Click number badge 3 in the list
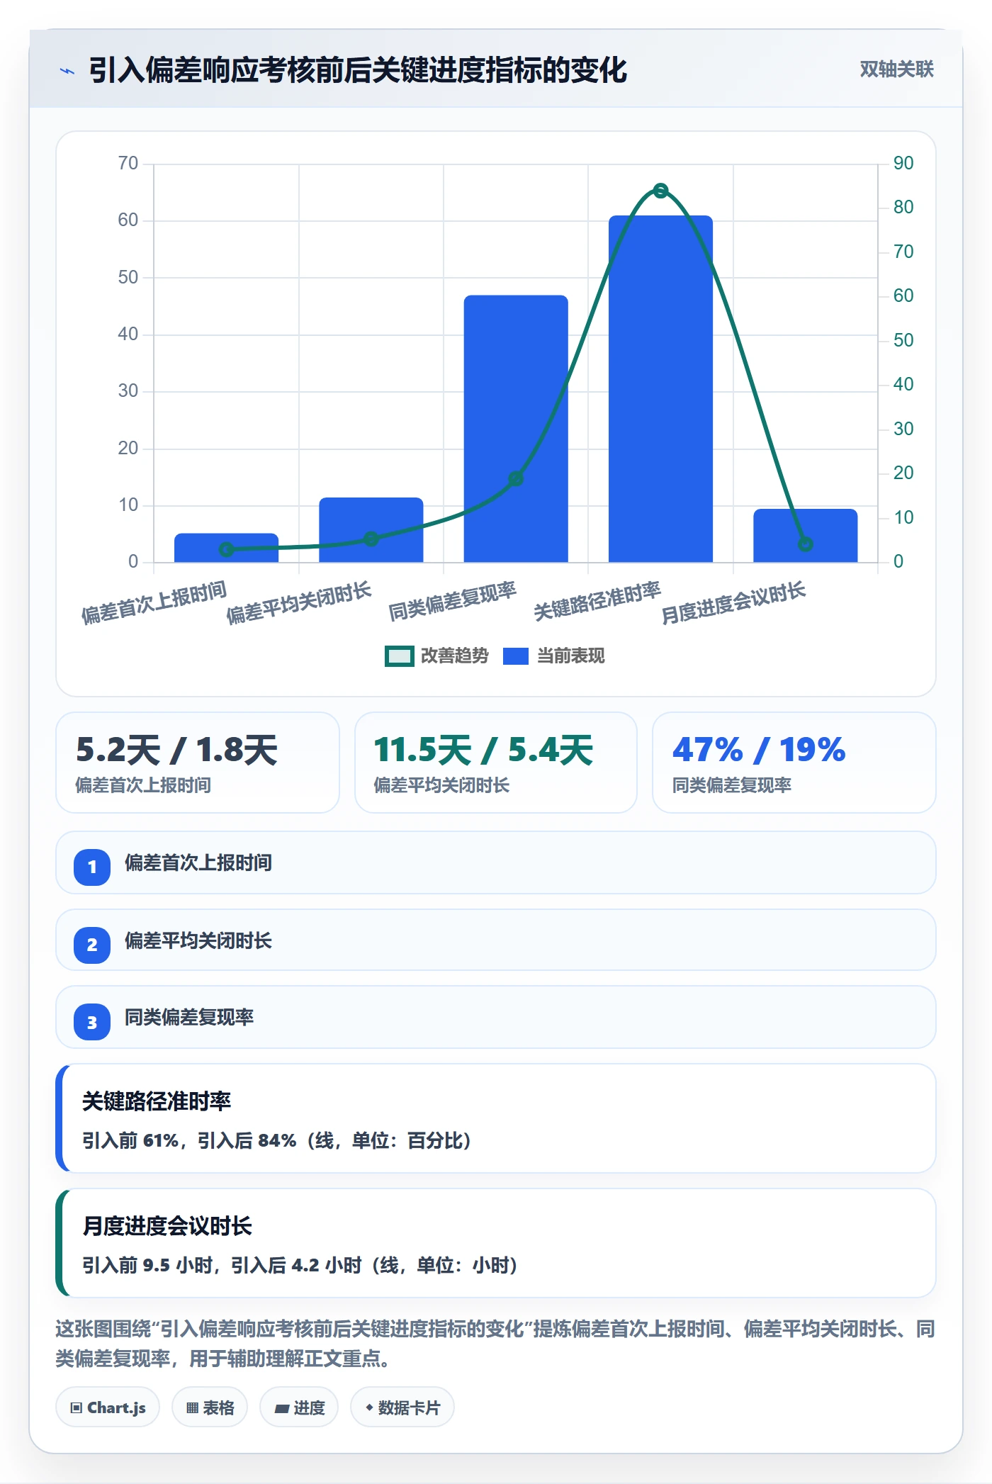Viewport: 992px width, 1484px height. 92,1022
